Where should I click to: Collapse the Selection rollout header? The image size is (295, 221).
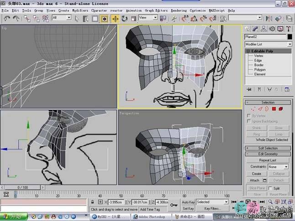tap(268, 103)
